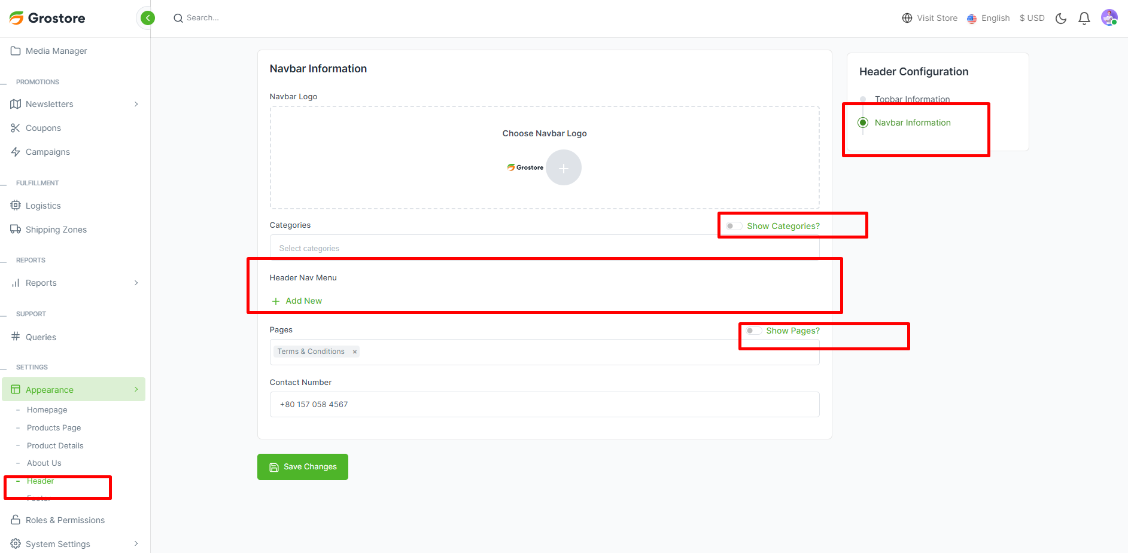Remove the Terms & Conditions tag
Viewport: 1128px width, 553px height.
coord(355,352)
